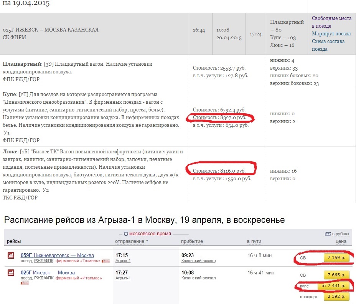Viewport: 356px width, 304px height.
Task: Open Агрыз-1 station link at 17:15
Action: [123, 261]
